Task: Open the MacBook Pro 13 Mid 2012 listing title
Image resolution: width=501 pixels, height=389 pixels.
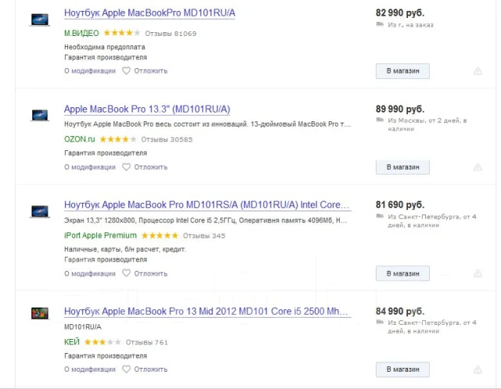Action: [207, 312]
